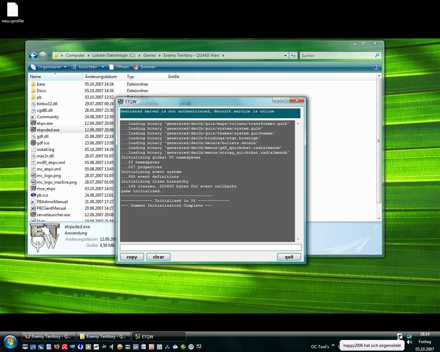This screenshot has width=440, height=352.
Task: Select base folder
Action: coord(41,84)
